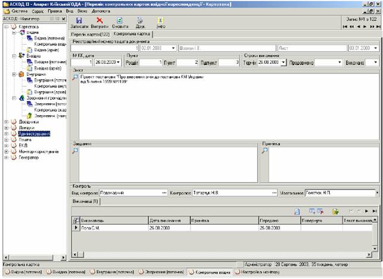
Task: Switch to Перелік карток(122) tab
Action: 91,35
